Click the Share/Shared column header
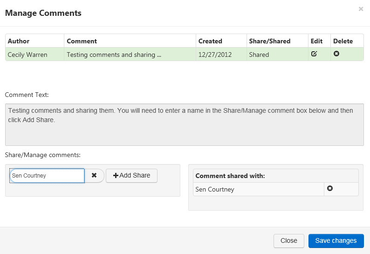 tap(277, 41)
